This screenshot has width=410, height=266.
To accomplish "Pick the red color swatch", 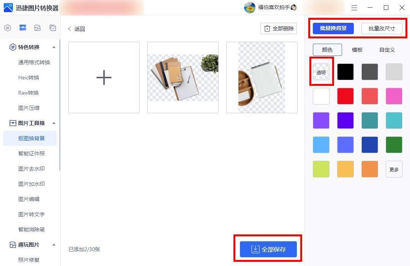I will click(345, 96).
